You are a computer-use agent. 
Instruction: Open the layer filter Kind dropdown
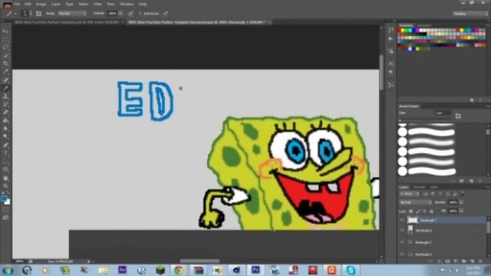409,194
